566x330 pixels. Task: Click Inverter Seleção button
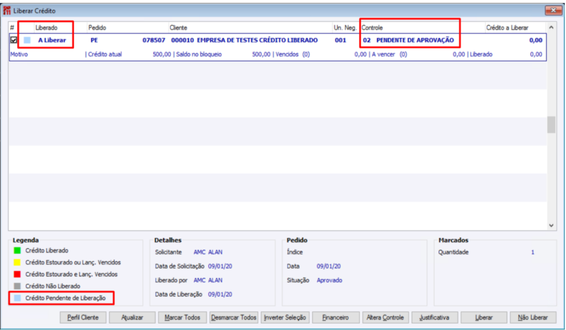tap(285, 317)
